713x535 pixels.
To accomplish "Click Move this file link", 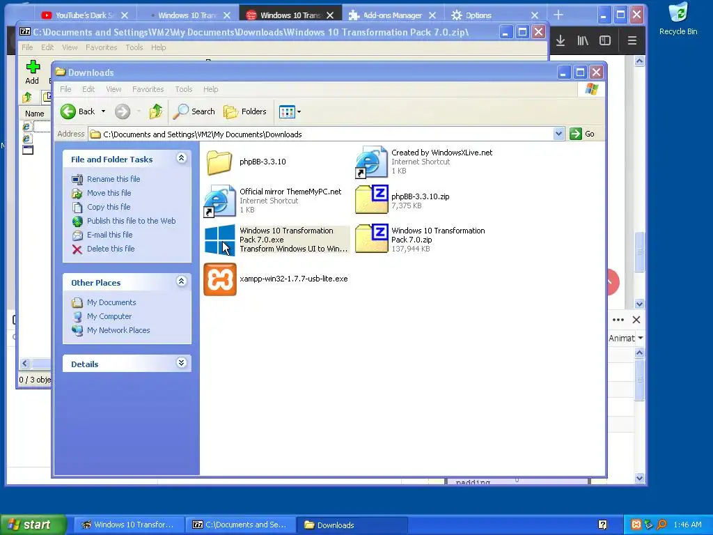I will 109,193.
